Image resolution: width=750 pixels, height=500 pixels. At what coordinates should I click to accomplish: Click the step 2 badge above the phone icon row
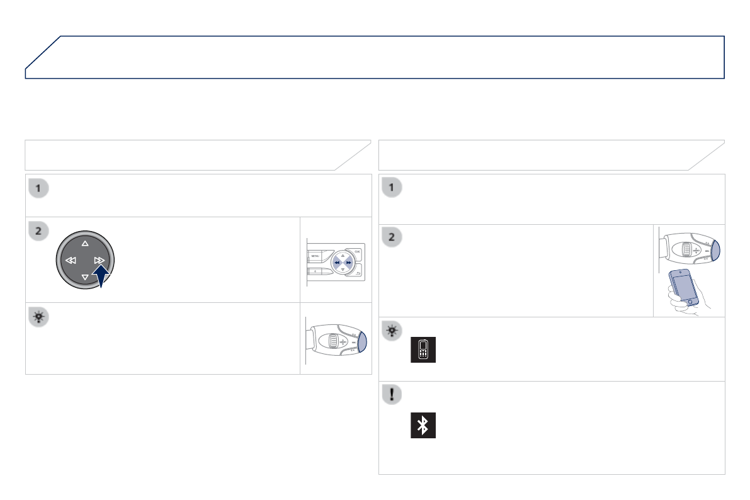coord(393,238)
